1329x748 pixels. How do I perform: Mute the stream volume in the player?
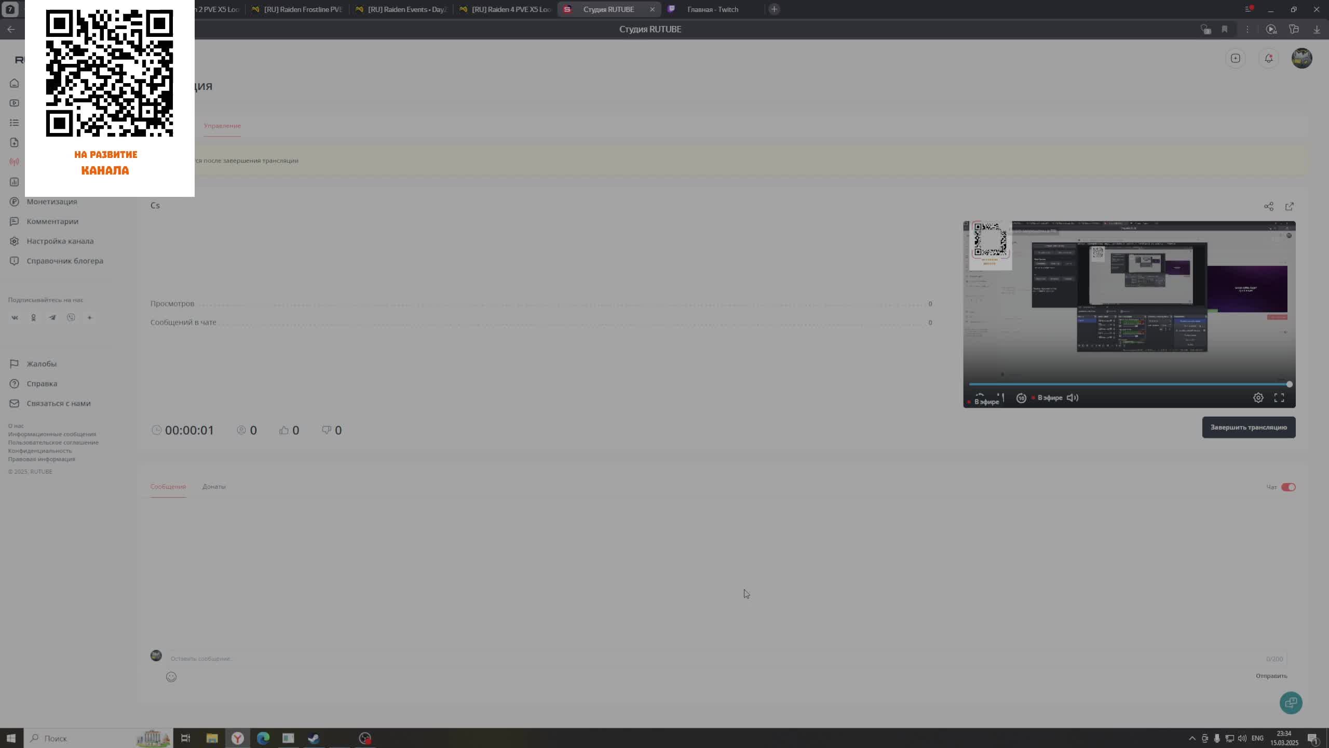[1072, 398]
